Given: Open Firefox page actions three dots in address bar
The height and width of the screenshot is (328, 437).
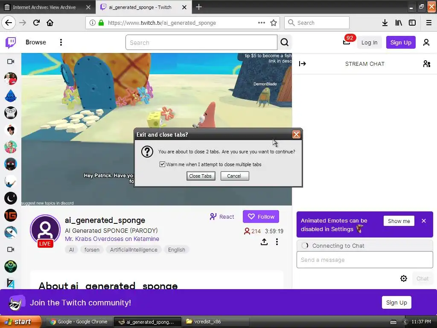Looking at the screenshot, I should (262, 23).
